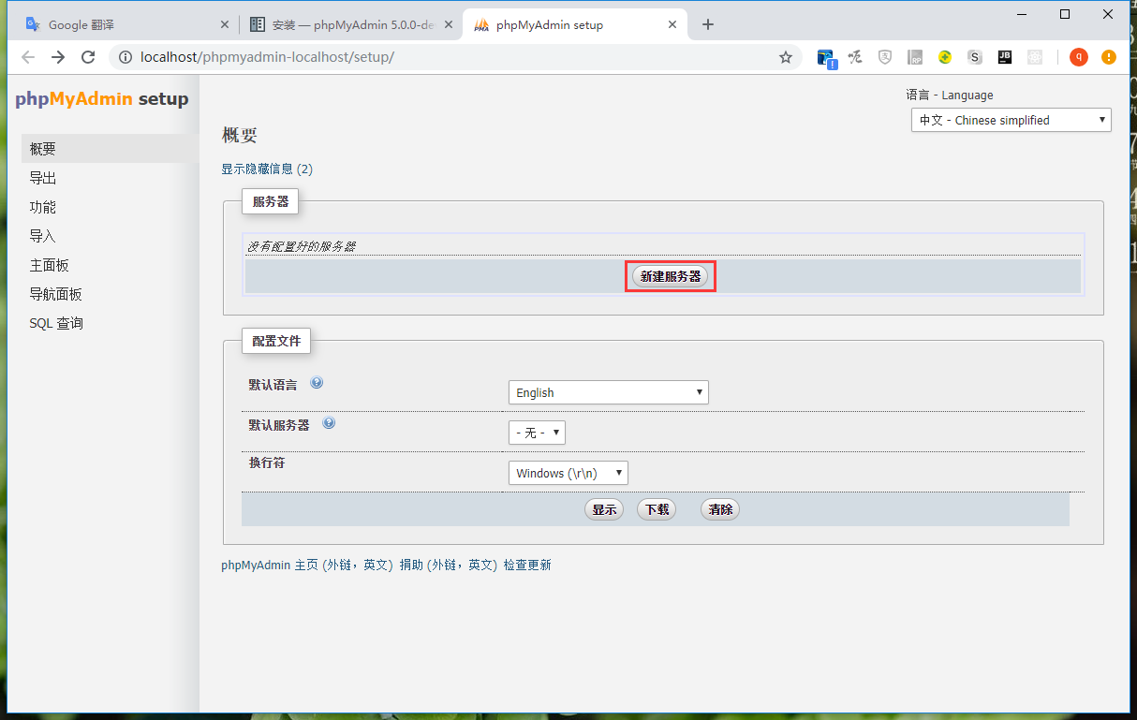Image resolution: width=1137 pixels, height=720 pixels.
Task: Click the browser forward arrow
Action: tap(58, 57)
